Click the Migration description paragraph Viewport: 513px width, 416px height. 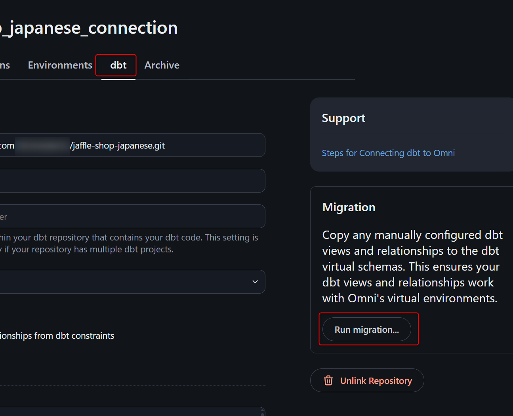click(411, 266)
